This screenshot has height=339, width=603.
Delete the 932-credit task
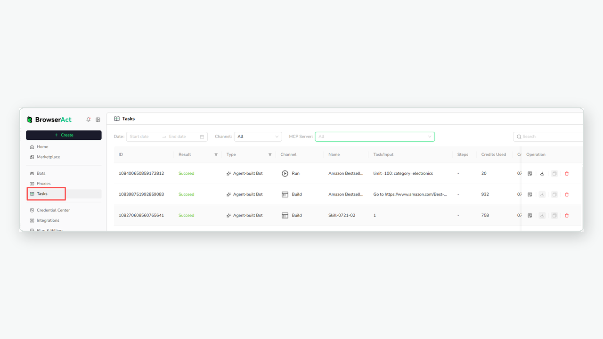click(x=567, y=194)
